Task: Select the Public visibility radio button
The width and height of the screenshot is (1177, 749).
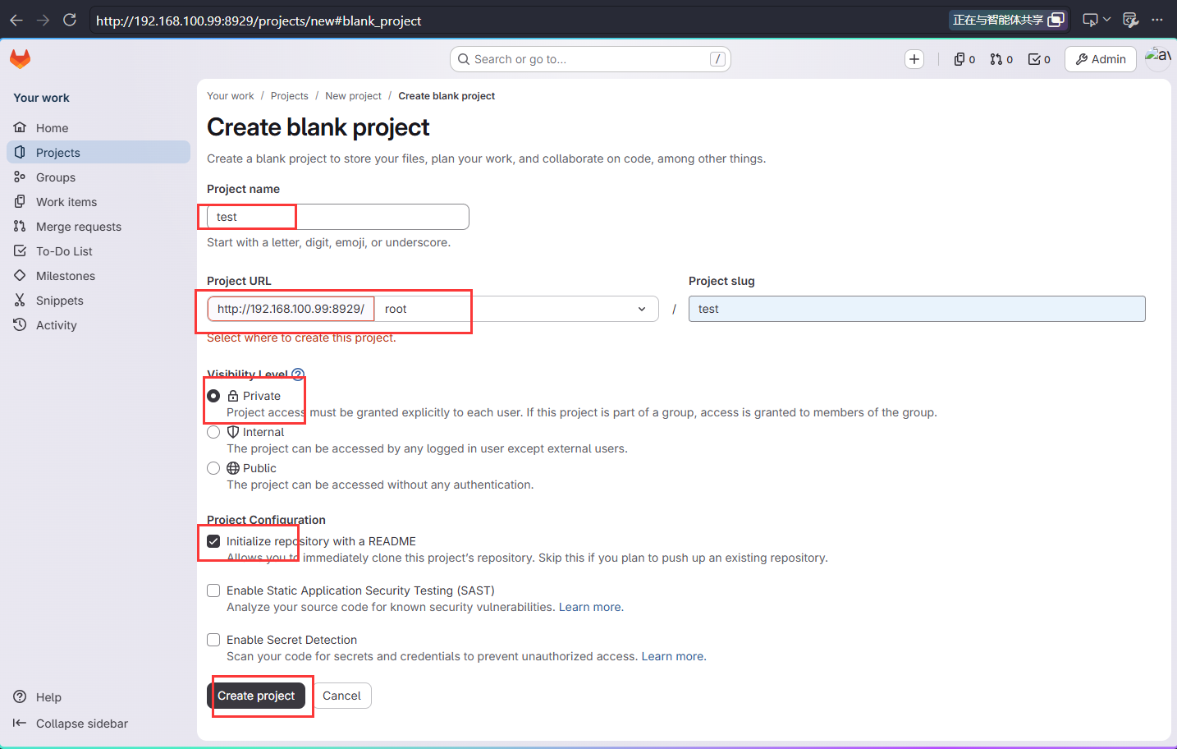Action: pyautogui.click(x=213, y=468)
